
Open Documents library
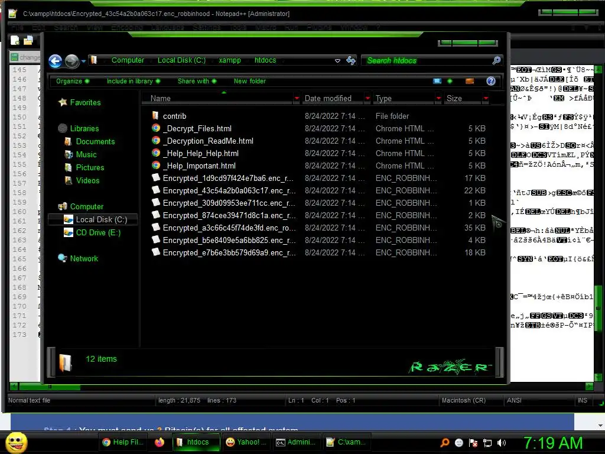(95, 142)
